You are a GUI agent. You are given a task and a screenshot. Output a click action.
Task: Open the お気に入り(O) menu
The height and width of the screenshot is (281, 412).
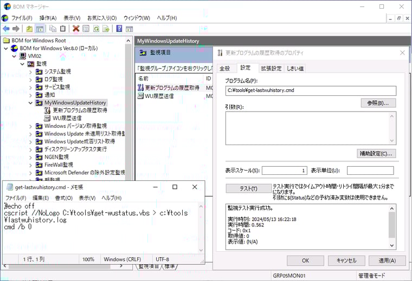(102, 18)
